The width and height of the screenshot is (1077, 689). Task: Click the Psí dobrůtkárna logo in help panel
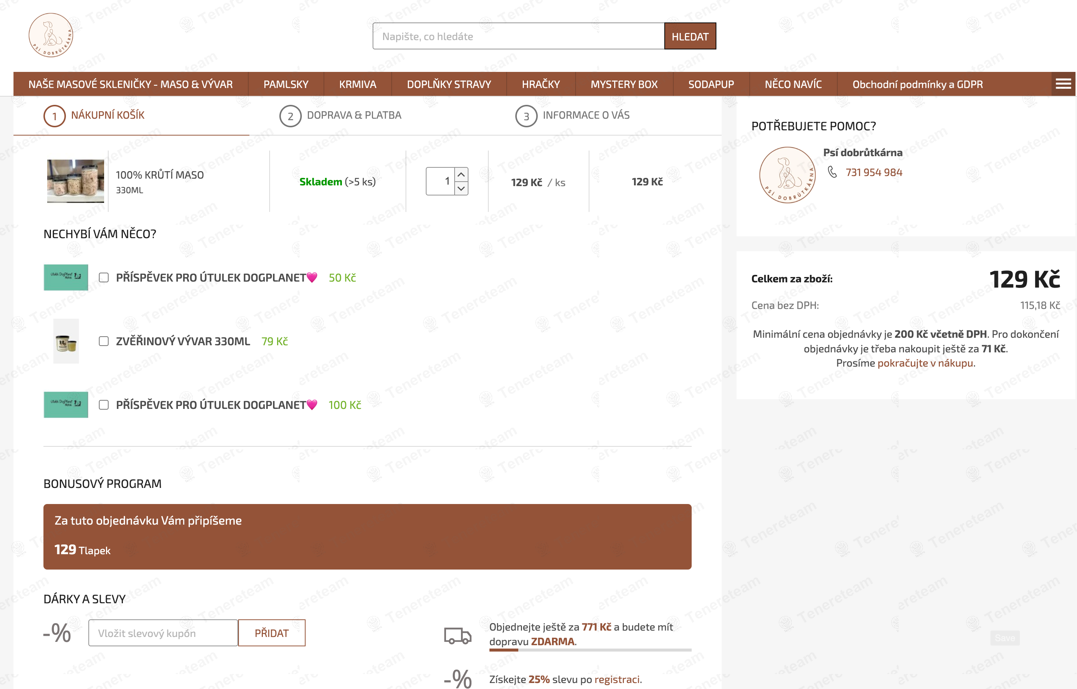pos(787,175)
